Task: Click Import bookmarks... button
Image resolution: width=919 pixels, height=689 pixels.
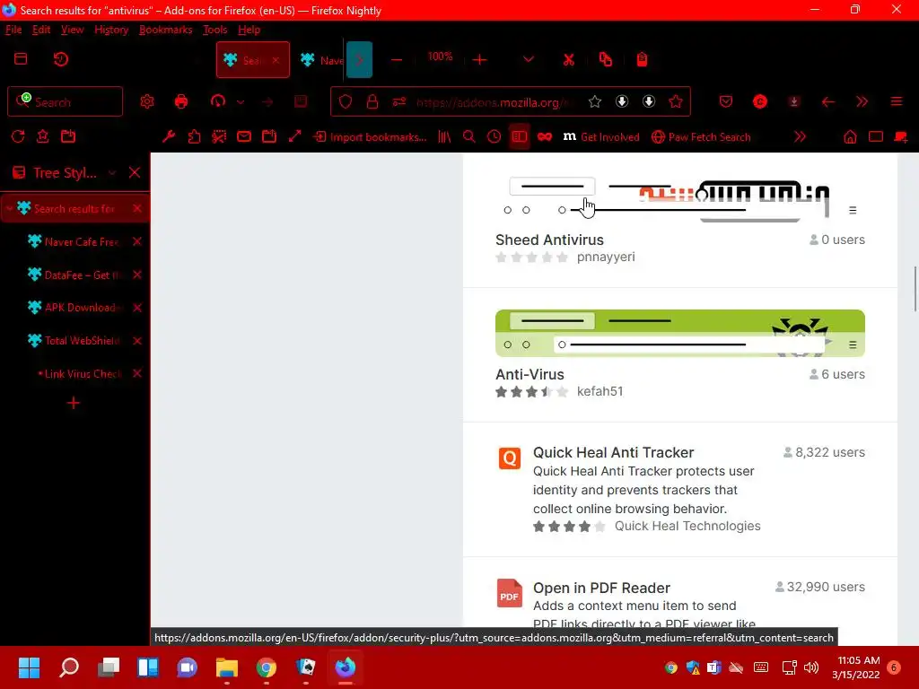Action: point(371,137)
